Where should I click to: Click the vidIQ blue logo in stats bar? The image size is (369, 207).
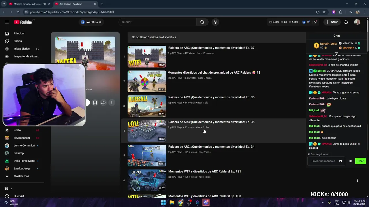304,22
